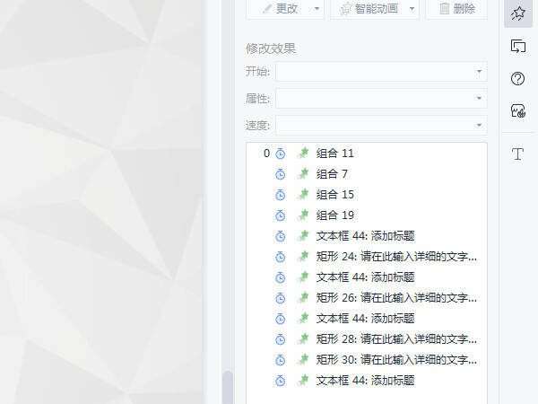The image size is (538, 404).
Task: Click the clock timing icon for 组合 15
Action: click(281, 195)
